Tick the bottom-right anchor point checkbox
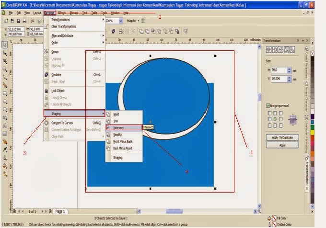The height and width of the screenshot is (228, 326). [280, 125]
